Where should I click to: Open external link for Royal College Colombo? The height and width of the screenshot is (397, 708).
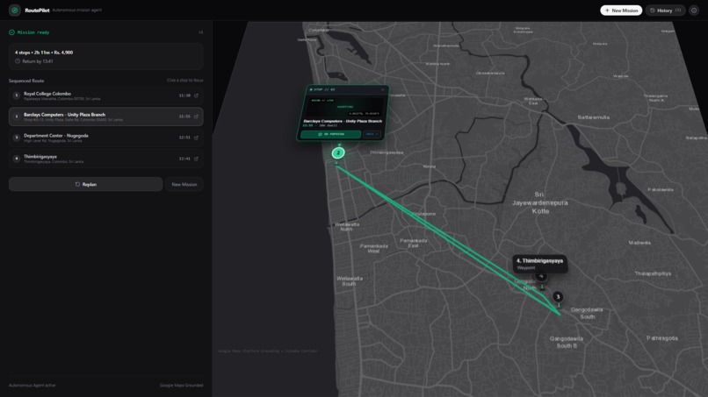point(196,96)
